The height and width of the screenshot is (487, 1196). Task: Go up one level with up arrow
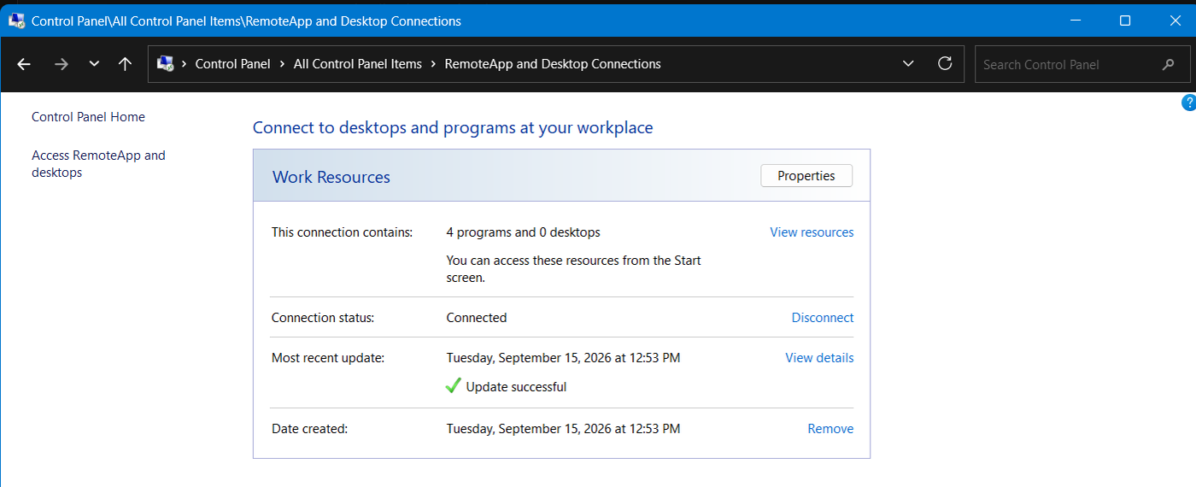125,64
